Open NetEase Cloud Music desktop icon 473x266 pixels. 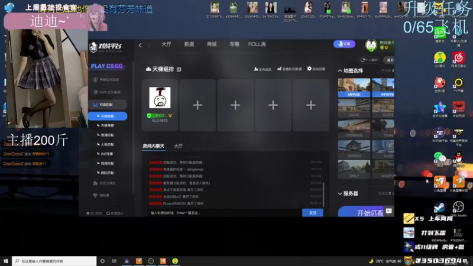459,60
